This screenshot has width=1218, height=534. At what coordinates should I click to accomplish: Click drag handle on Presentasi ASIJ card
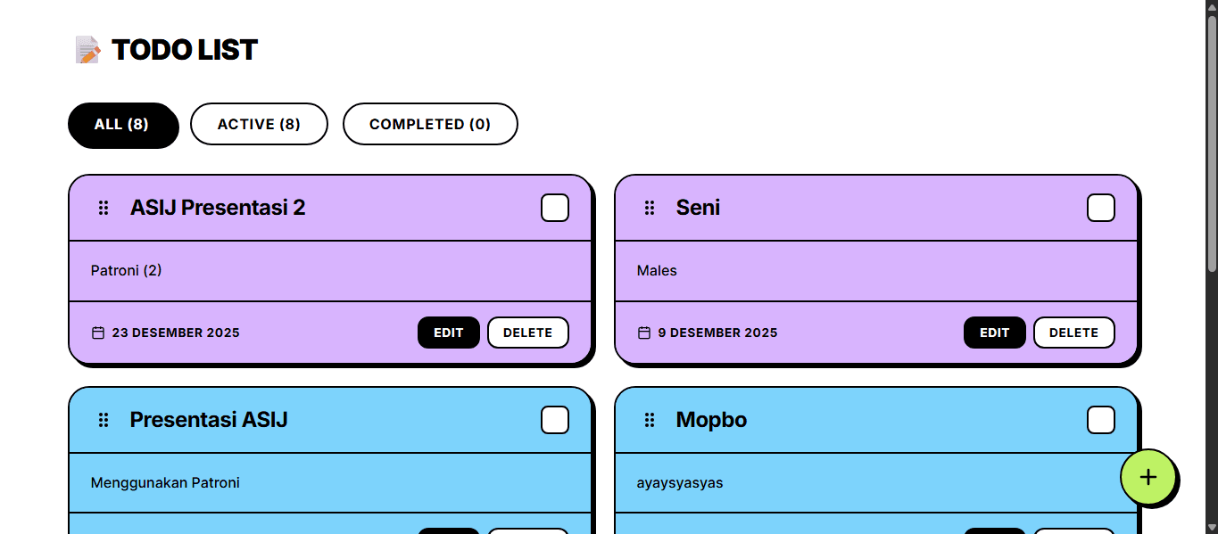(x=104, y=420)
